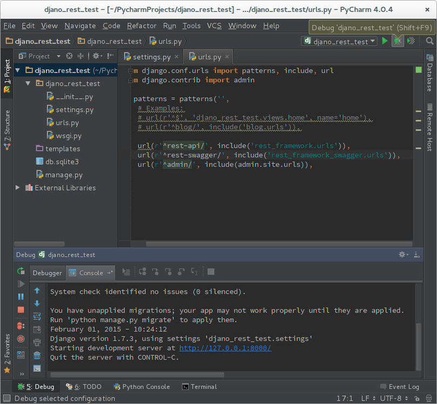437x404 pixels.
Task: Open Project view dropdown arrow
Action: [x=58, y=56]
